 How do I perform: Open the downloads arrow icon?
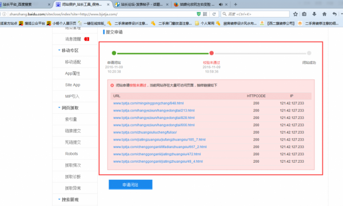314,14
